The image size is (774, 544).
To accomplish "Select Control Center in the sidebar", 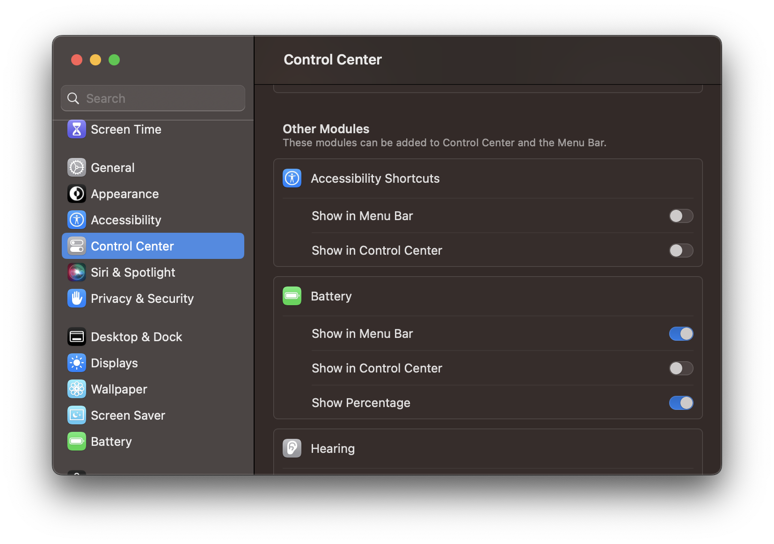I will tap(132, 246).
